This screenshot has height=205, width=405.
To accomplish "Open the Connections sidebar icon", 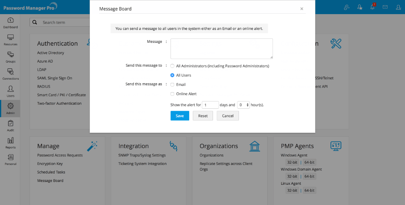I will click(x=11, y=74).
